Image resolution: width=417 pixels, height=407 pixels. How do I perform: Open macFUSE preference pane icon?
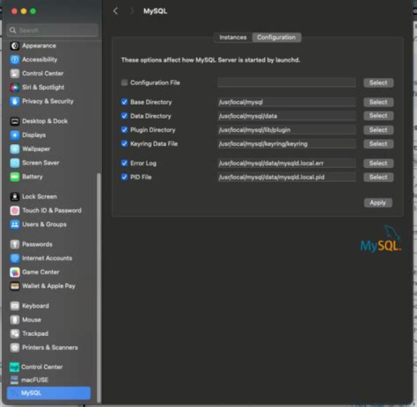click(14, 380)
